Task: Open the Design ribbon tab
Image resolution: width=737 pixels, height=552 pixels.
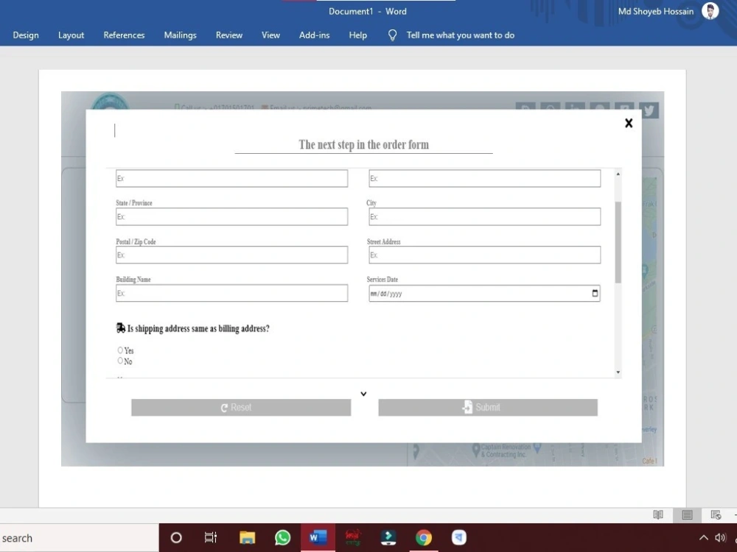Action: [x=26, y=35]
